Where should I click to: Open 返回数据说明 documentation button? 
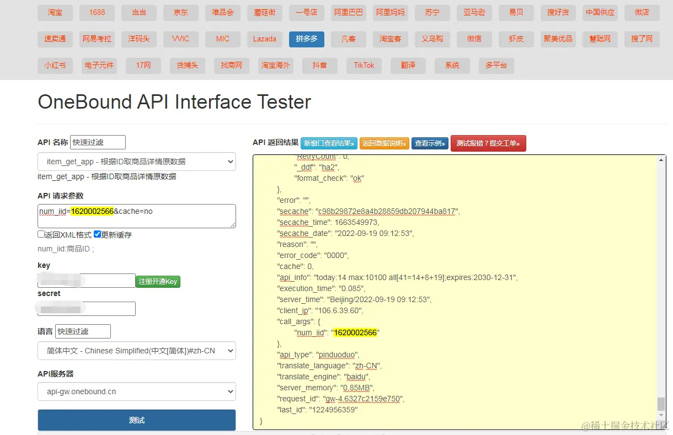coord(384,143)
